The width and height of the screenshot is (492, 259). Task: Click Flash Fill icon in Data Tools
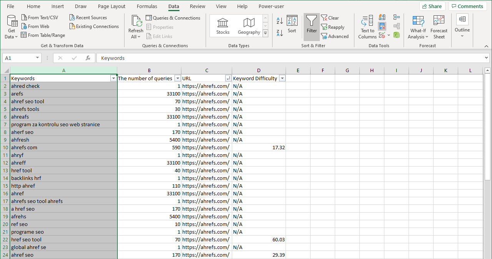click(382, 17)
